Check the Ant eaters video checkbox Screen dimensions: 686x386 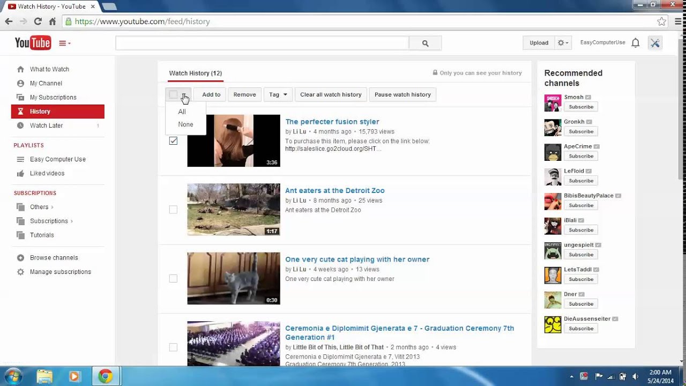pos(173,210)
